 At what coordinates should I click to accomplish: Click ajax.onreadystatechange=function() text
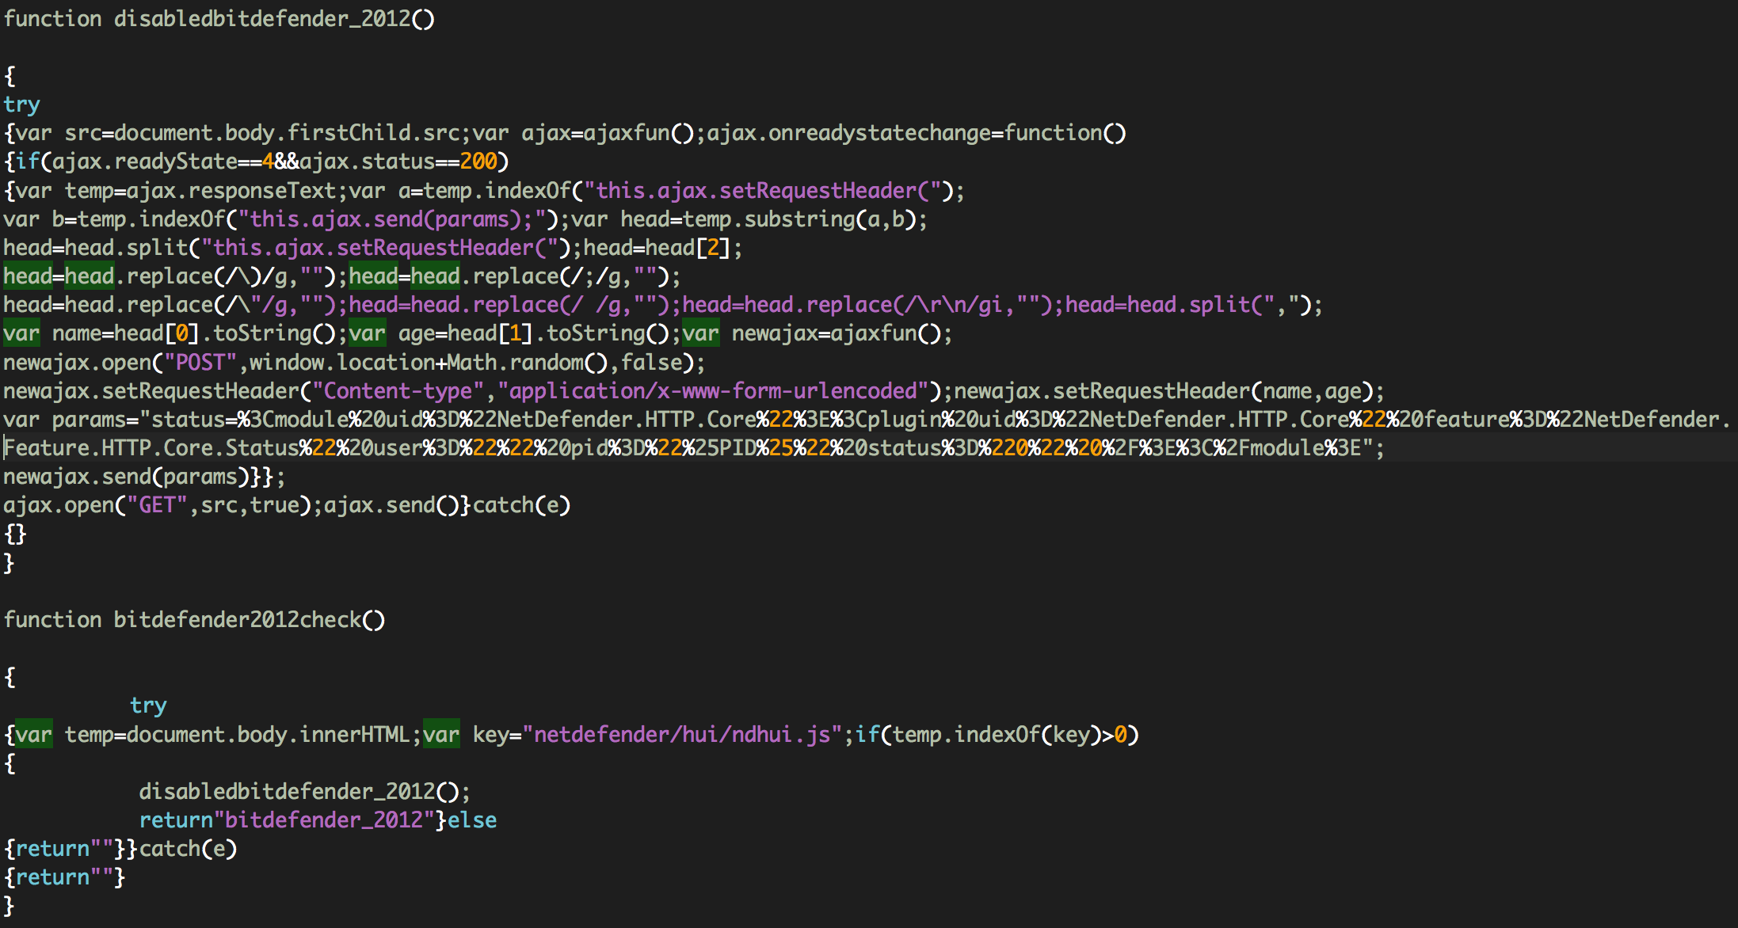click(x=917, y=133)
